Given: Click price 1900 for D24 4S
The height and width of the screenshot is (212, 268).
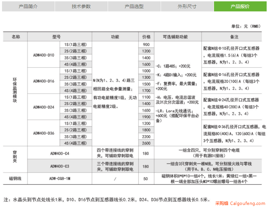Looking at the screenshot, I should click(146, 117).
